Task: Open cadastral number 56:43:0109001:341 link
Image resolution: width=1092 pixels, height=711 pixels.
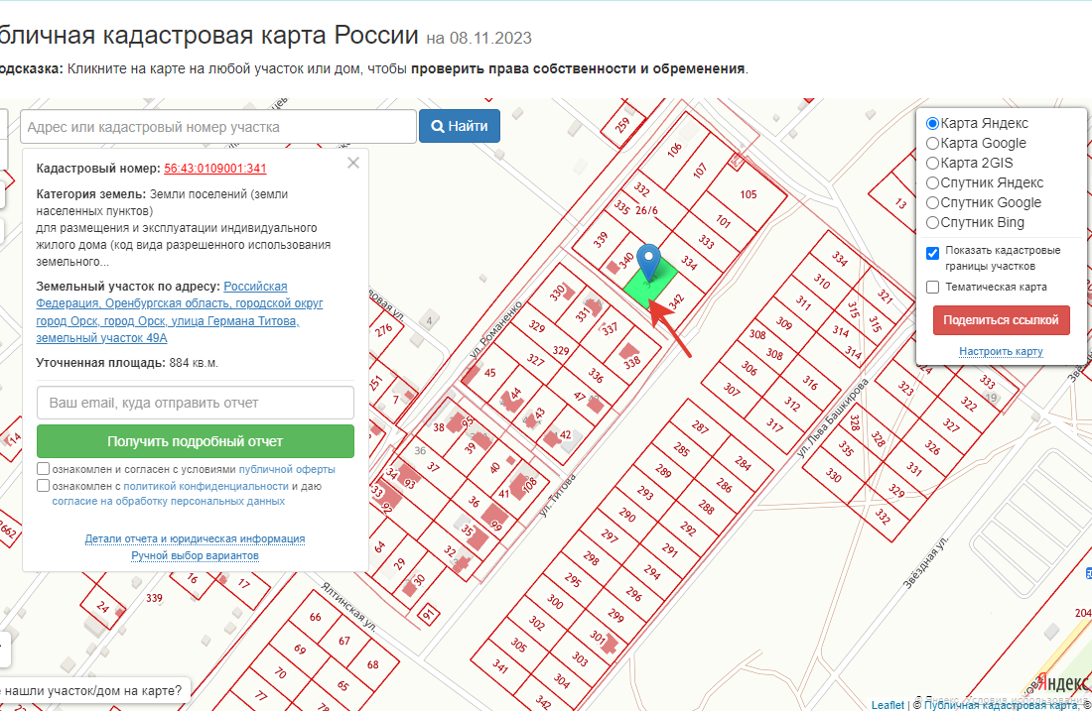Action: point(214,169)
